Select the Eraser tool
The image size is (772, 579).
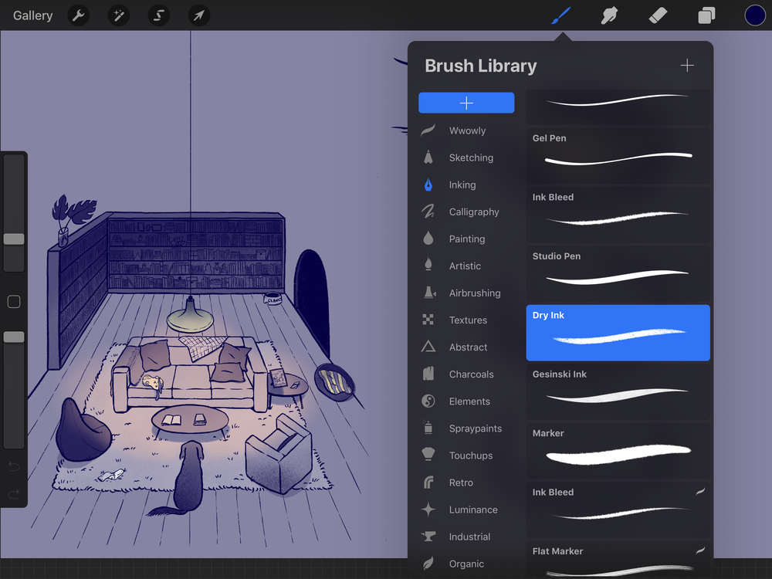click(658, 15)
